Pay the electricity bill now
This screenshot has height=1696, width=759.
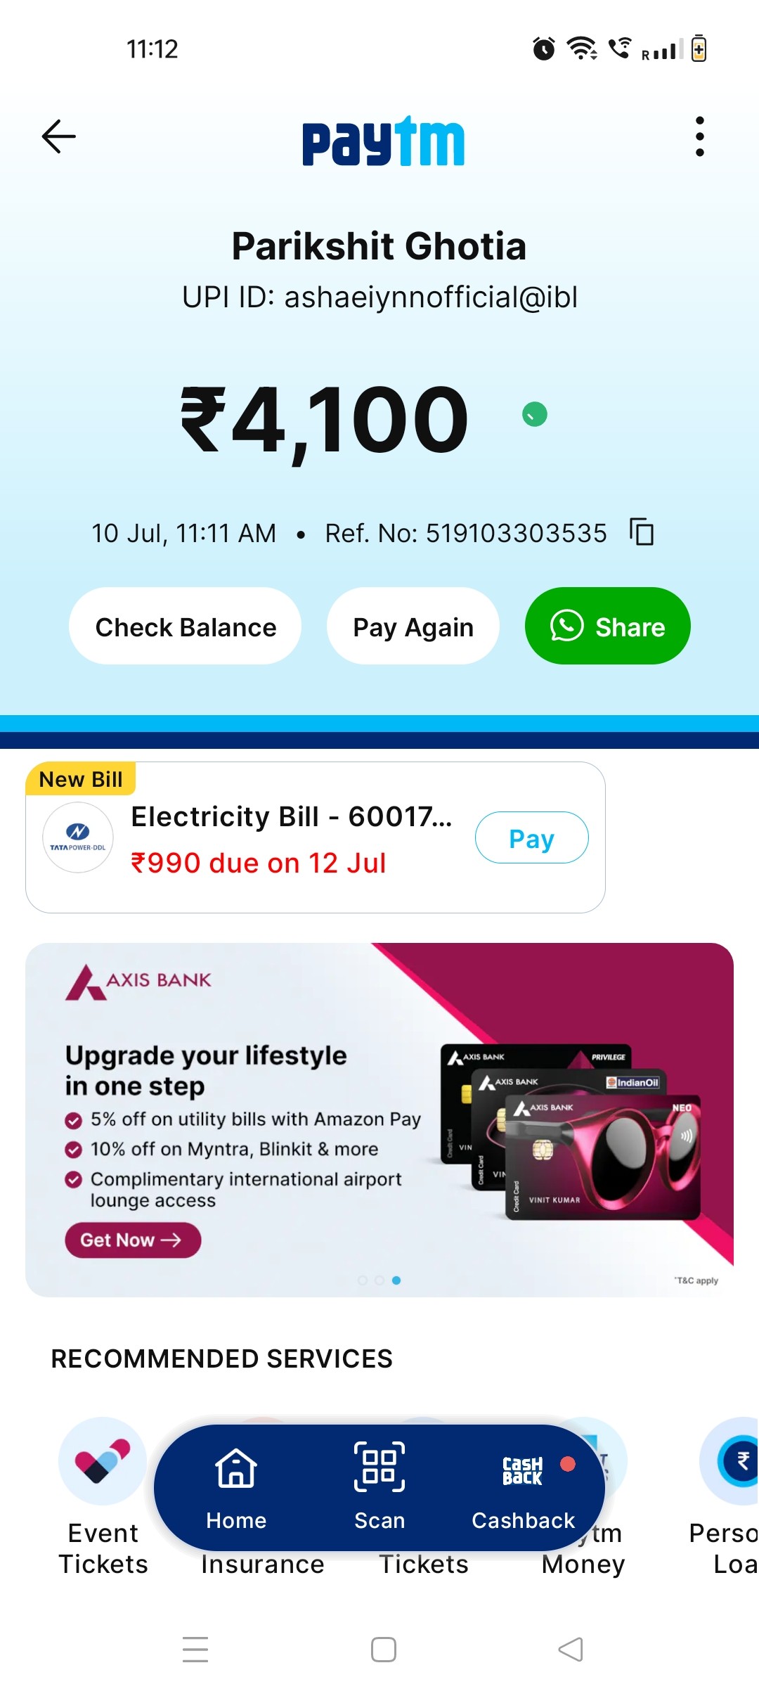pos(532,837)
